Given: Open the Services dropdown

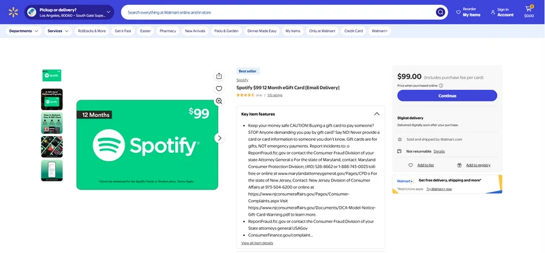Looking at the screenshot, I should 58,31.
